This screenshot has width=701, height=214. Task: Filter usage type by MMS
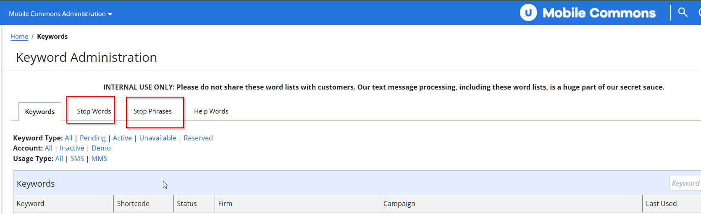pos(100,159)
